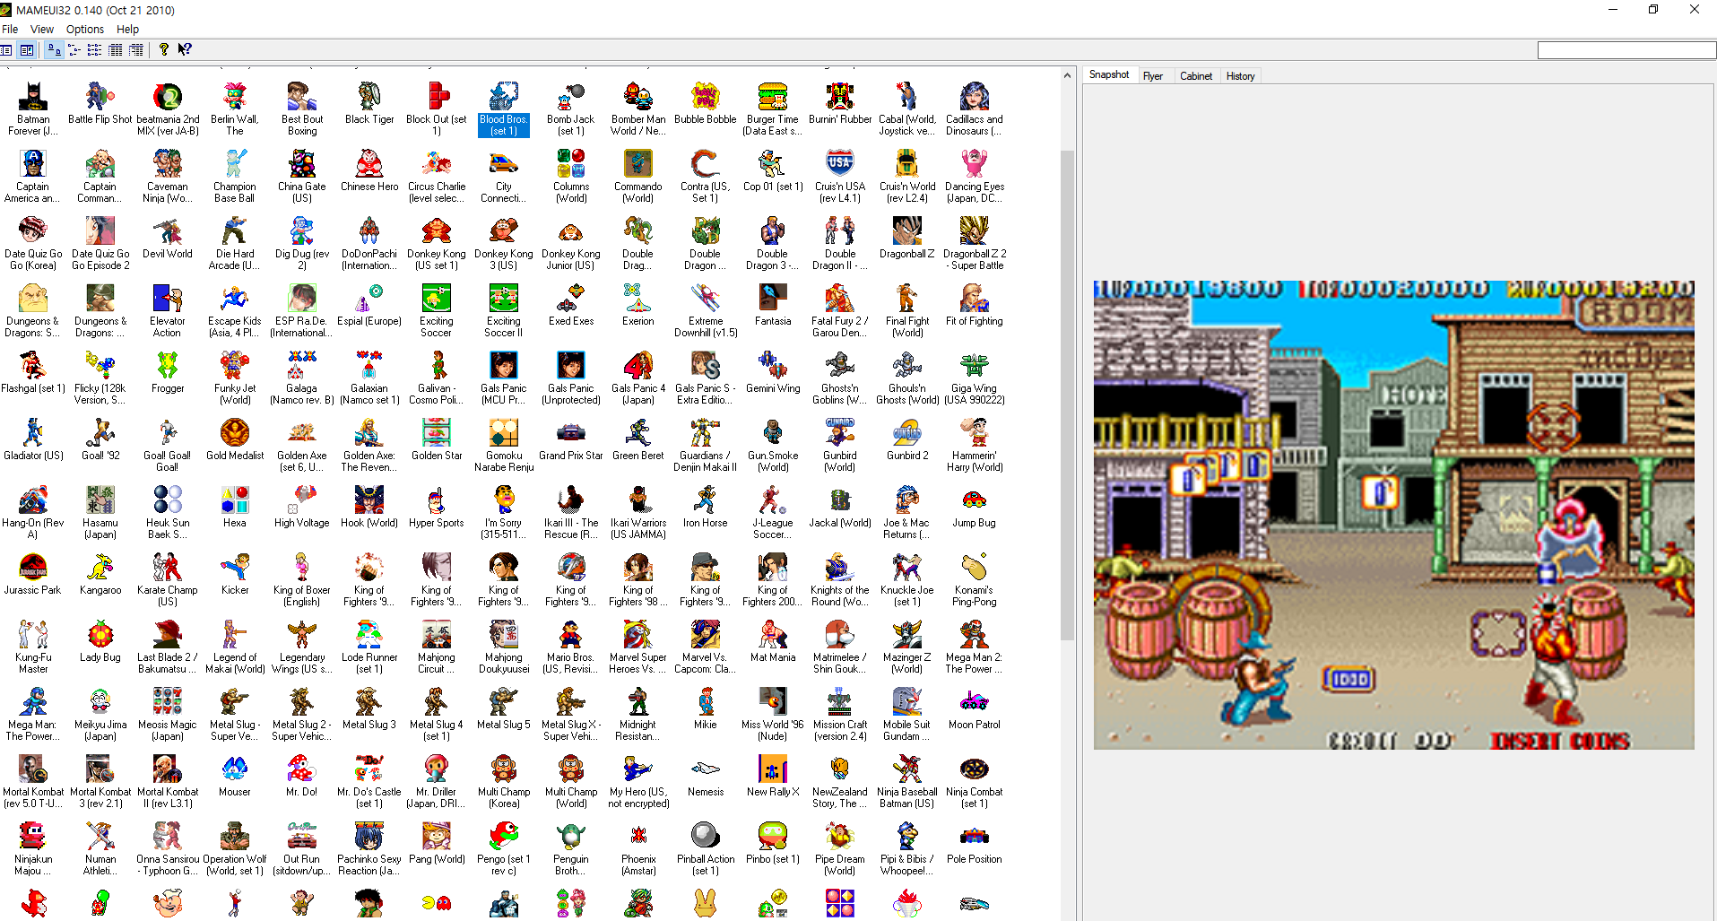The height and width of the screenshot is (921, 1717).
Task: Select the Metal Slug 3 game icon
Action: [369, 701]
